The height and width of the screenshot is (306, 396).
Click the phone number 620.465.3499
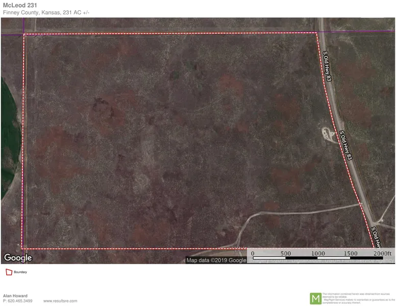point(18,301)
